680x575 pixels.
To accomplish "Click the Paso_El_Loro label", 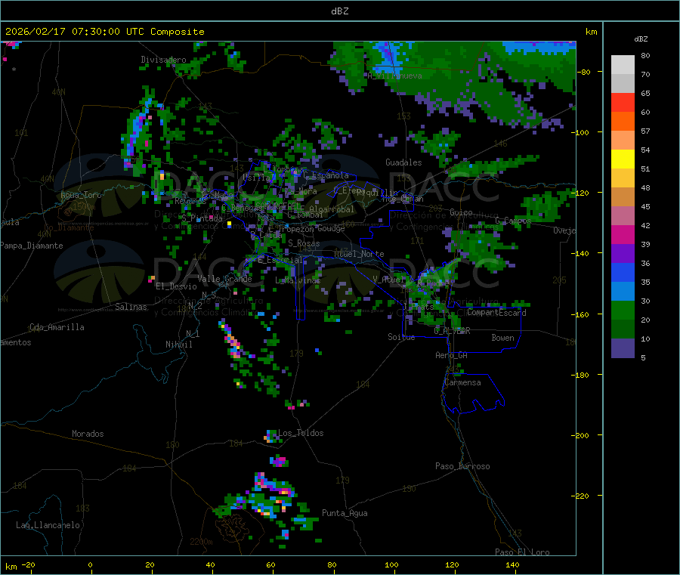I will [x=523, y=552].
